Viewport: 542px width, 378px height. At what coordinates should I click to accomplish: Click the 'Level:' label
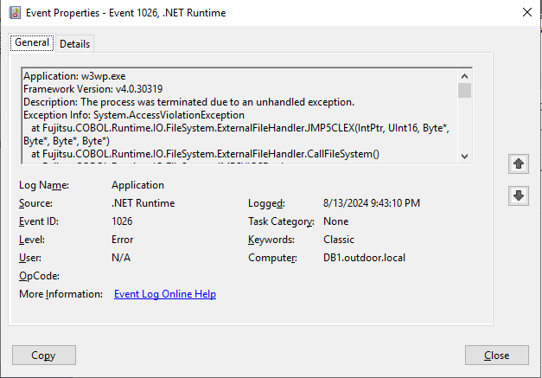pos(32,240)
